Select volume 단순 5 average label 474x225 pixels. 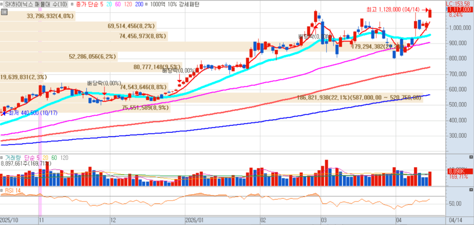click(x=32, y=158)
